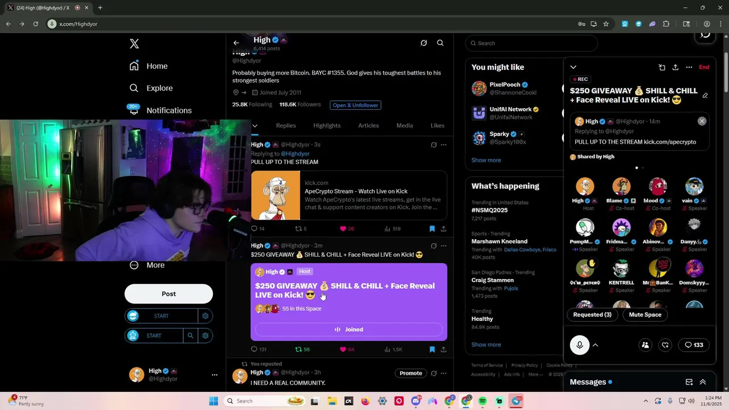Share the PULL UP TO THE STREAM post
Image resolution: width=729 pixels, height=410 pixels.
point(444,229)
